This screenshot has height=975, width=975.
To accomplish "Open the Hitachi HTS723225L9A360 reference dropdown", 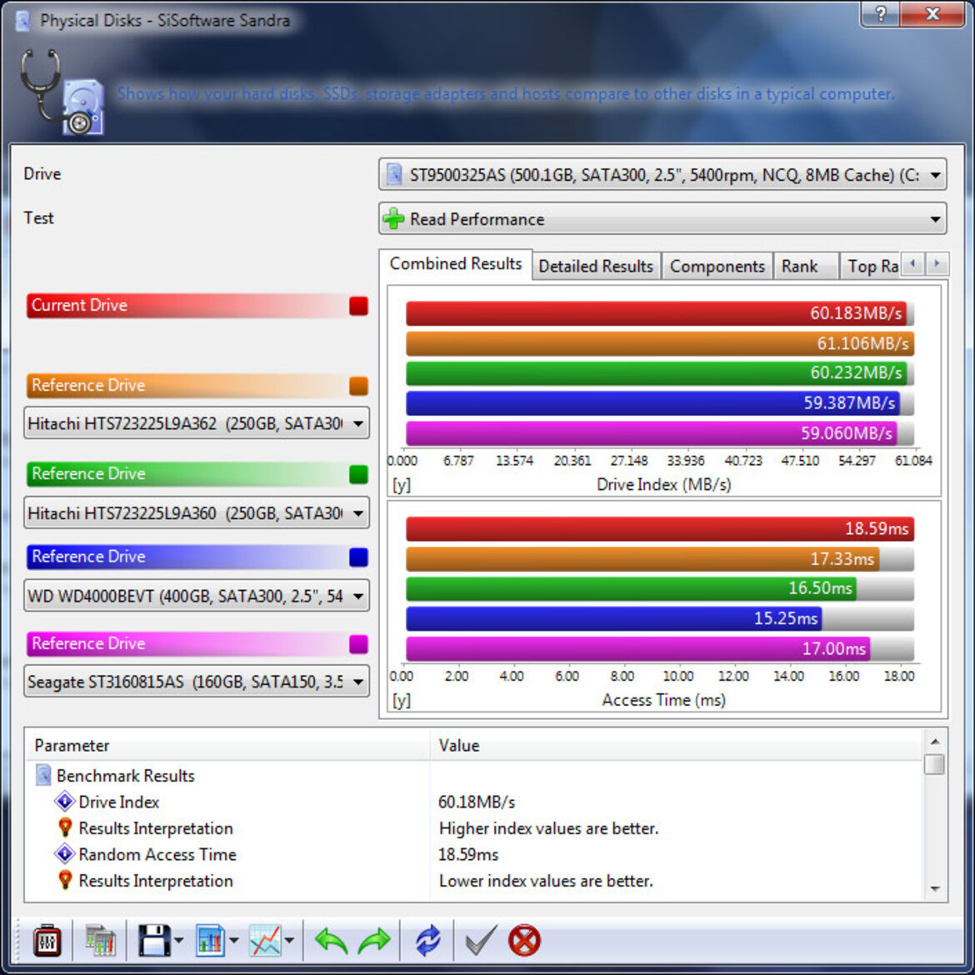I will [x=197, y=513].
